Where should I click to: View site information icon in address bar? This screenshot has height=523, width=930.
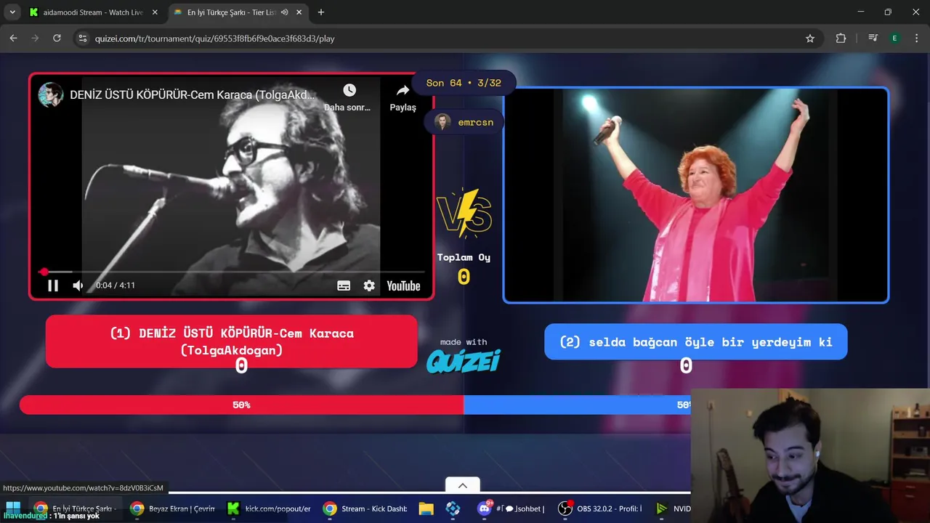click(x=83, y=38)
